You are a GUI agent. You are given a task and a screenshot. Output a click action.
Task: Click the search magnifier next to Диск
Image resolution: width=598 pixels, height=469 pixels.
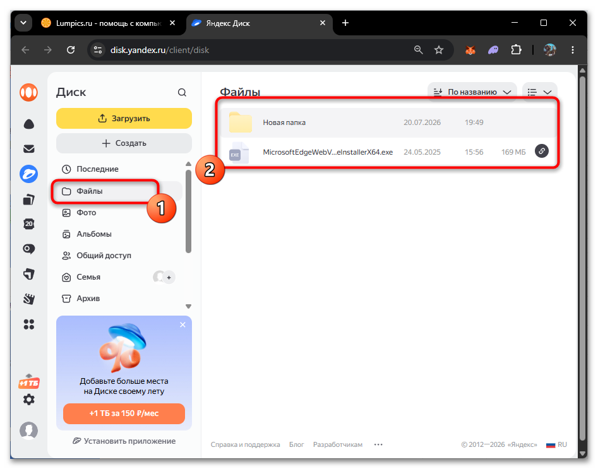point(182,92)
